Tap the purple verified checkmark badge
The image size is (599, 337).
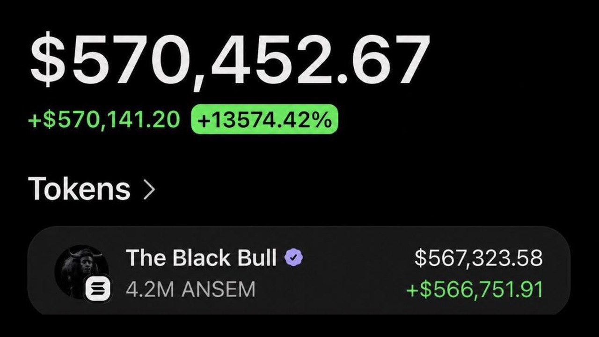294,257
